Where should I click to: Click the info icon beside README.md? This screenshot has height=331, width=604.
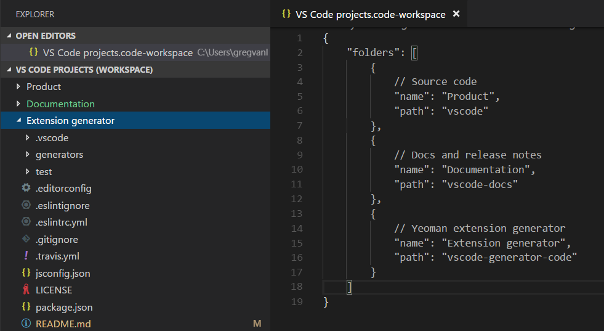26,324
